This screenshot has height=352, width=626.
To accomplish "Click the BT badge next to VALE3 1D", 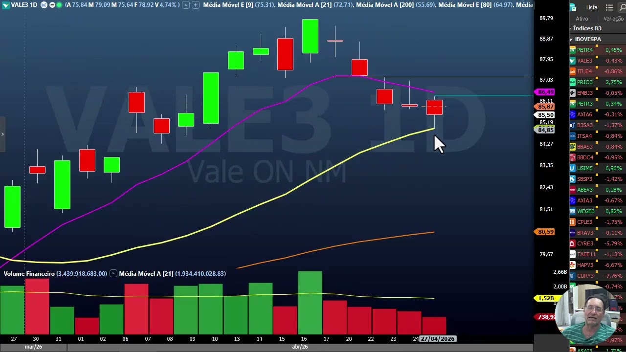I will click(x=43, y=5).
